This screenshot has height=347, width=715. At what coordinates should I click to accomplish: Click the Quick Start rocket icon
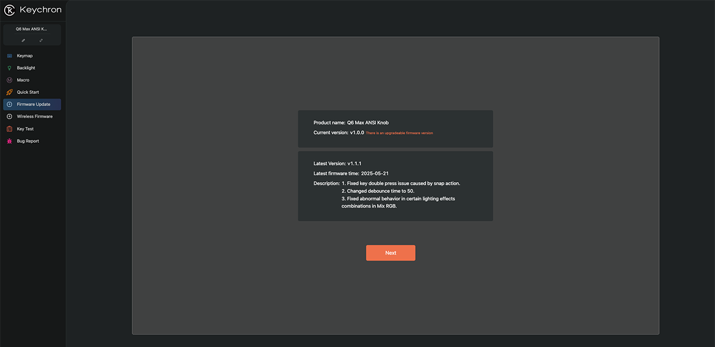click(10, 92)
